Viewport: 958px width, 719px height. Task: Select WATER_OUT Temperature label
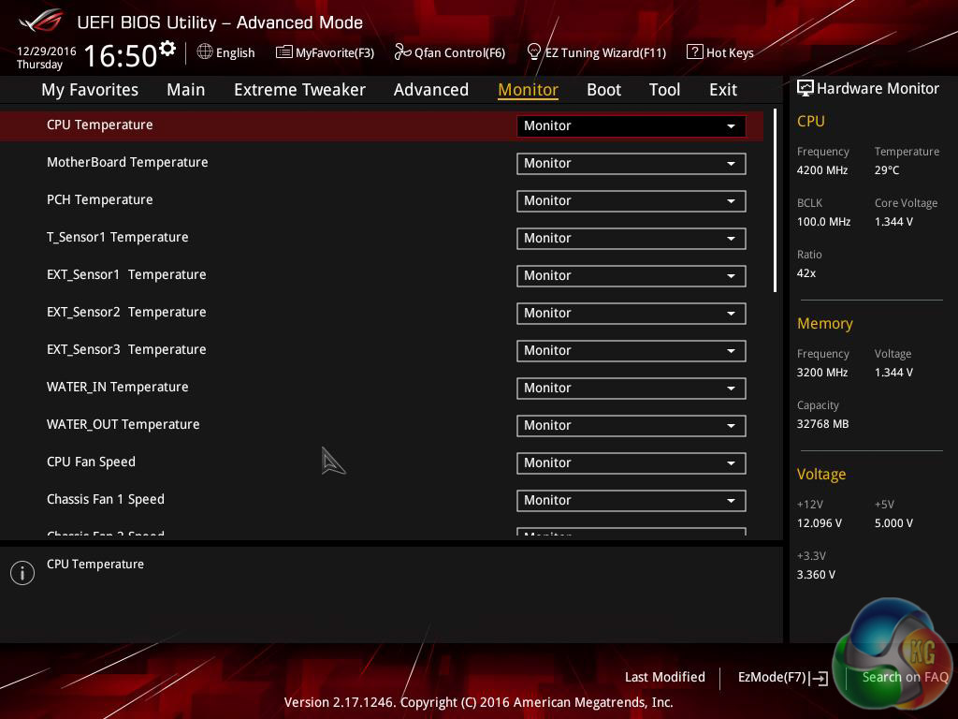[x=123, y=424]
